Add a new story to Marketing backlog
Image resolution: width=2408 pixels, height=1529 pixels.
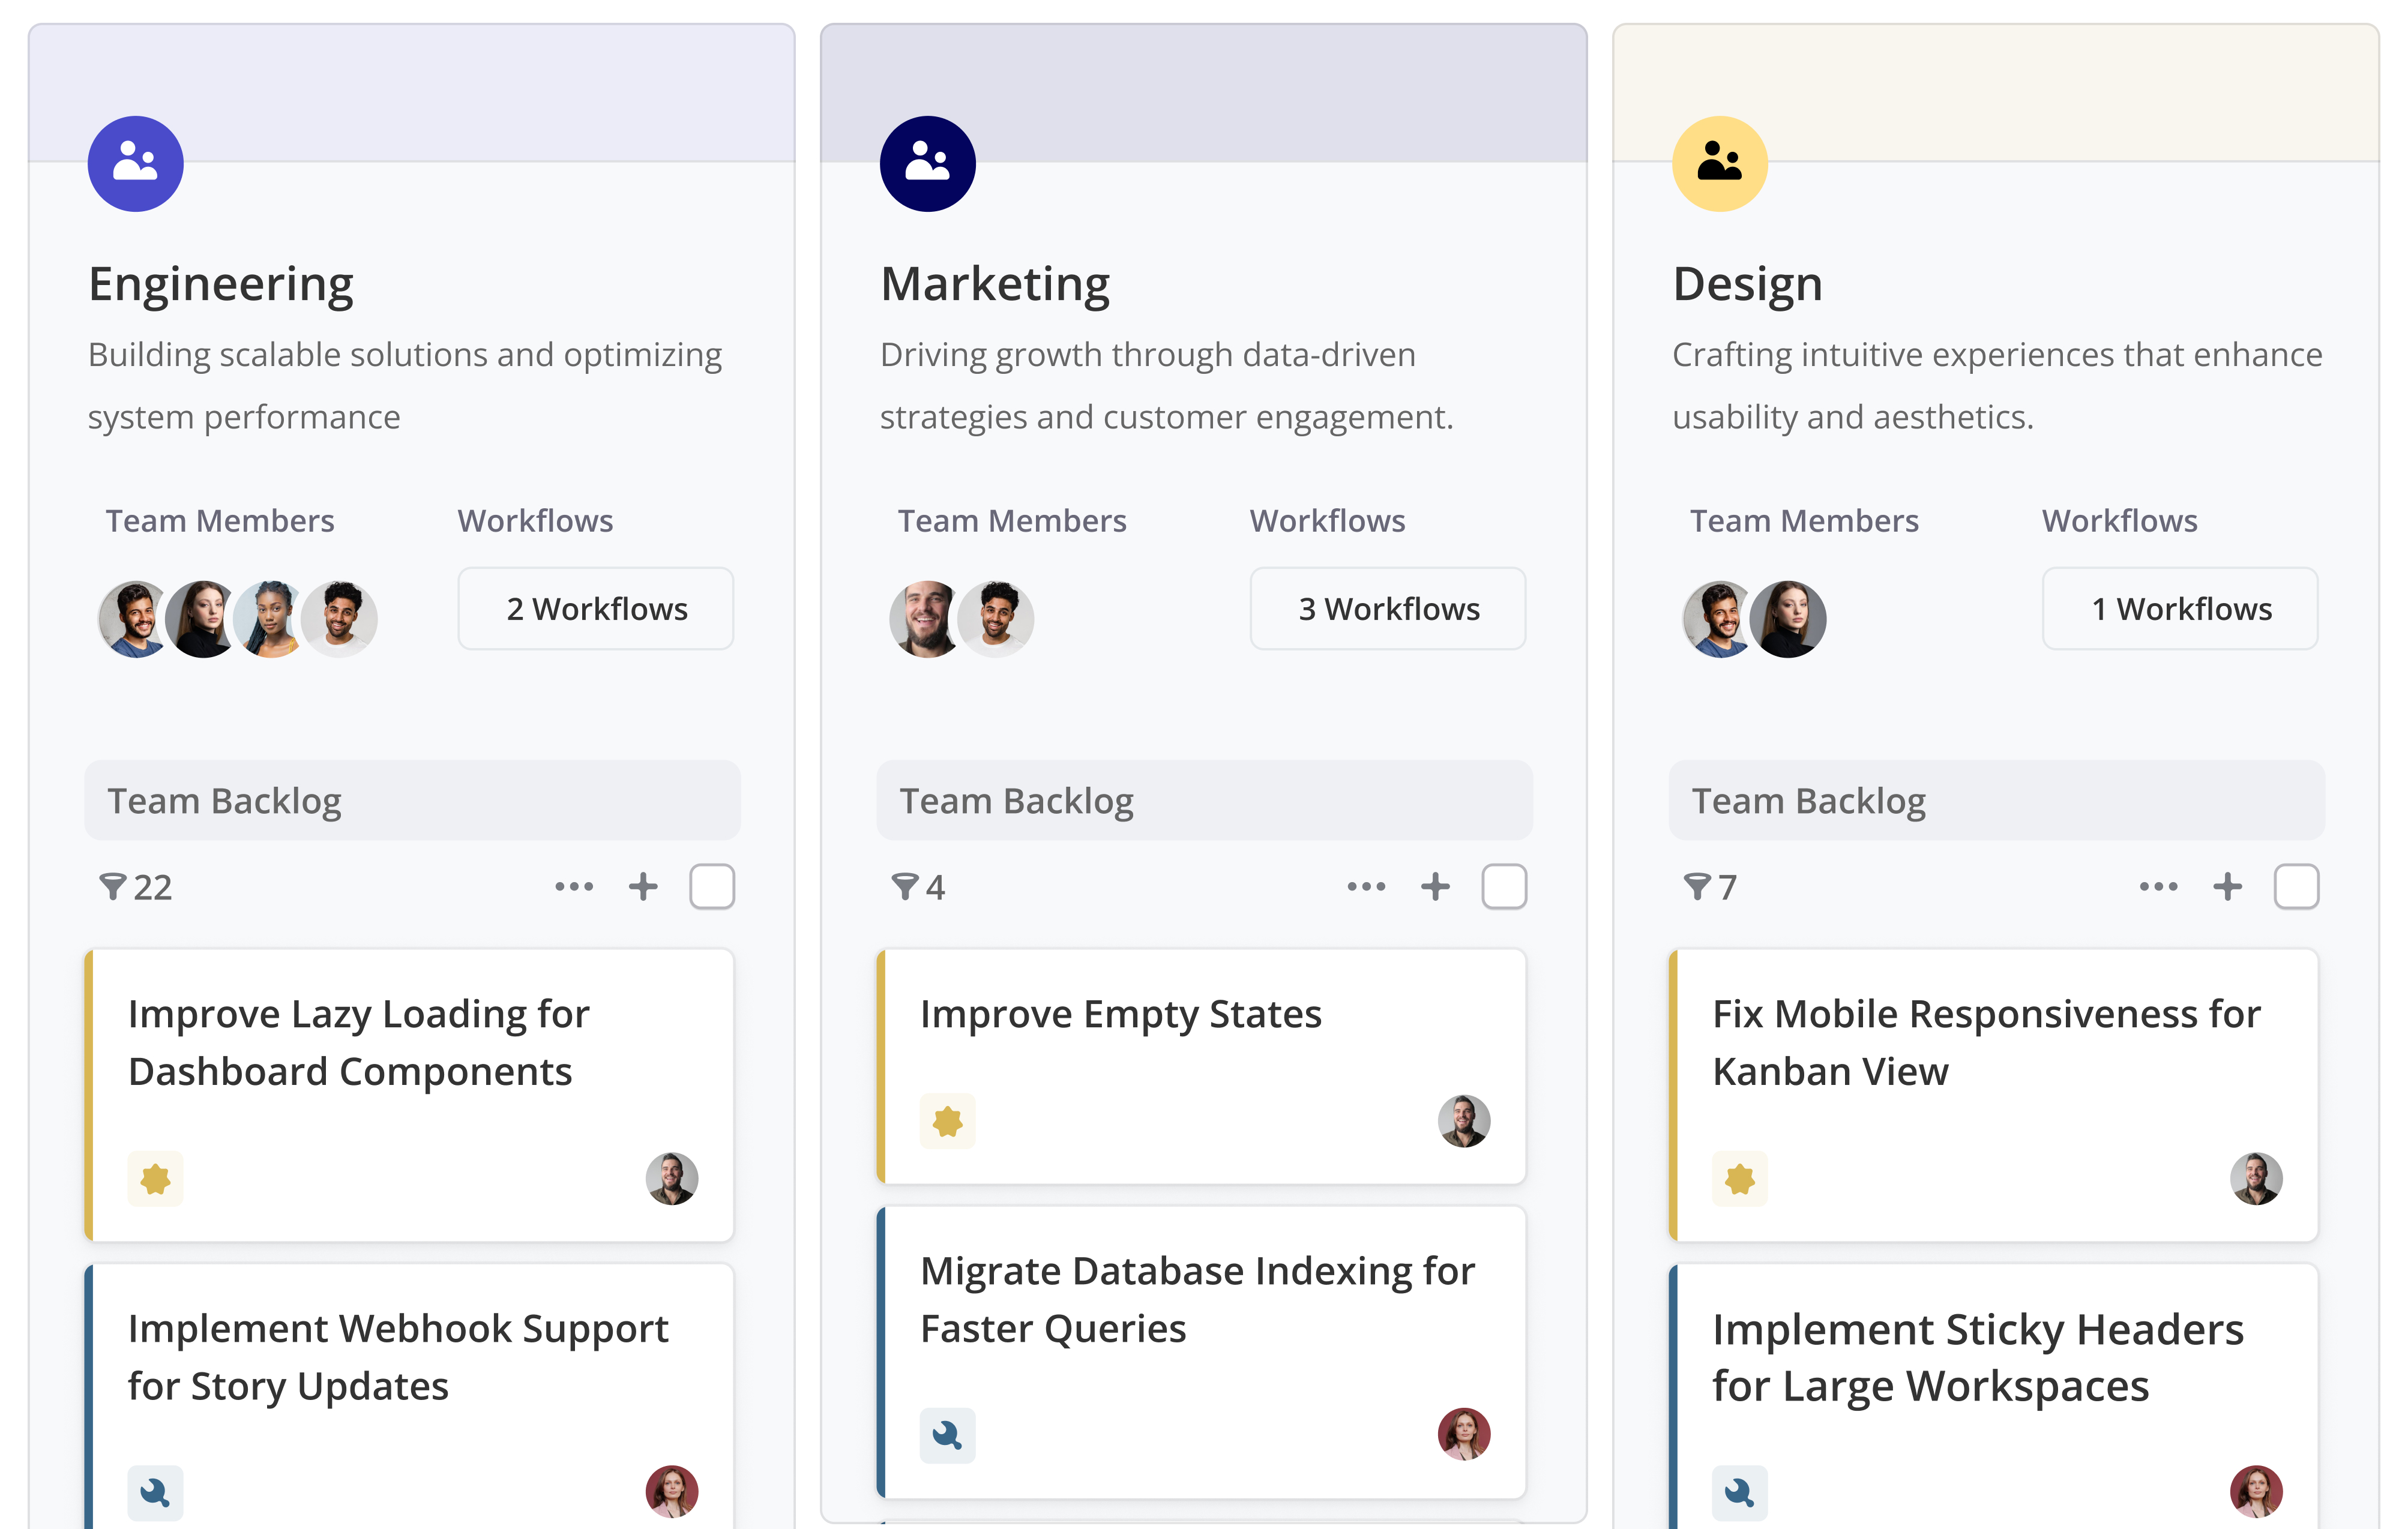1435,887
